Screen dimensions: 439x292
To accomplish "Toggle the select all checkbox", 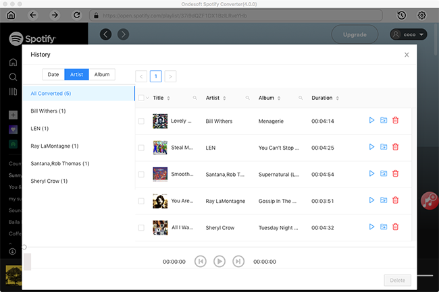I will pos(141,98).
